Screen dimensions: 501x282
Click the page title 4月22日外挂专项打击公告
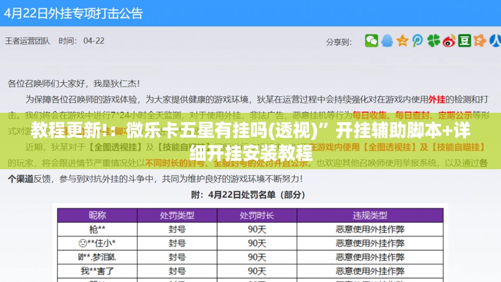pos(73,14)
